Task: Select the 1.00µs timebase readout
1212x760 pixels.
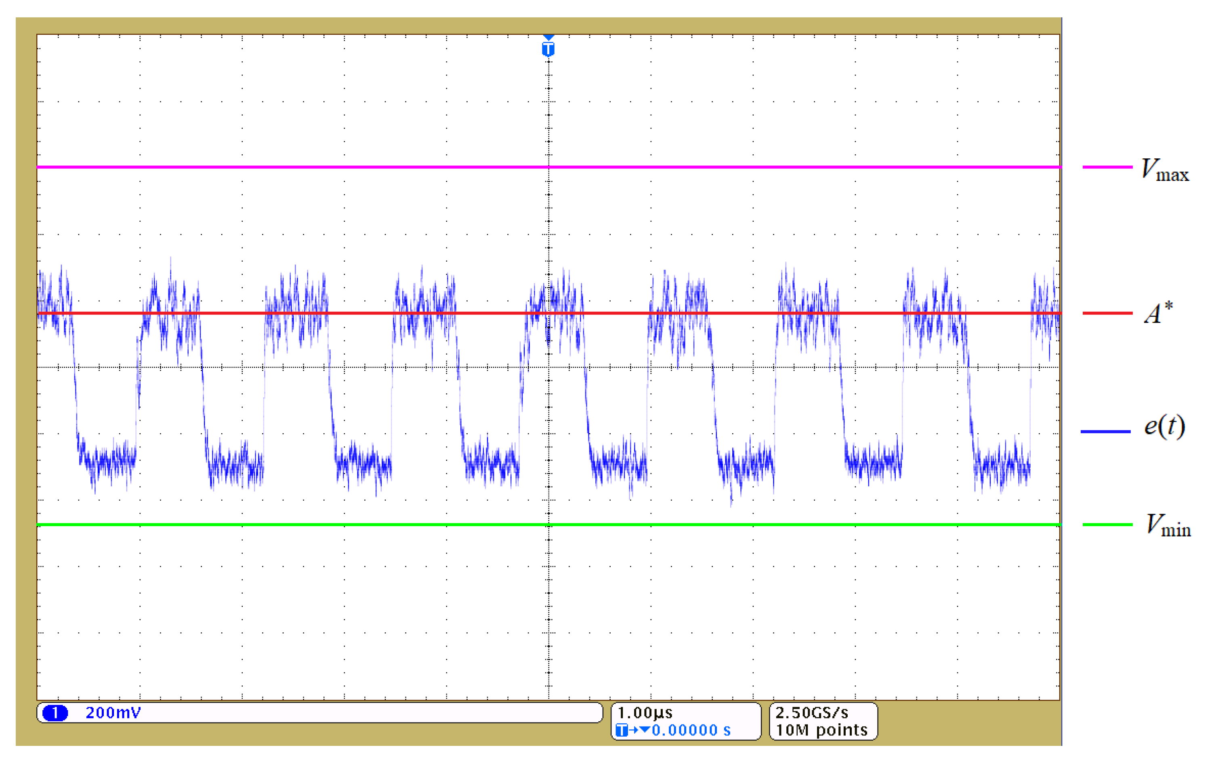Action: (645, 713)
